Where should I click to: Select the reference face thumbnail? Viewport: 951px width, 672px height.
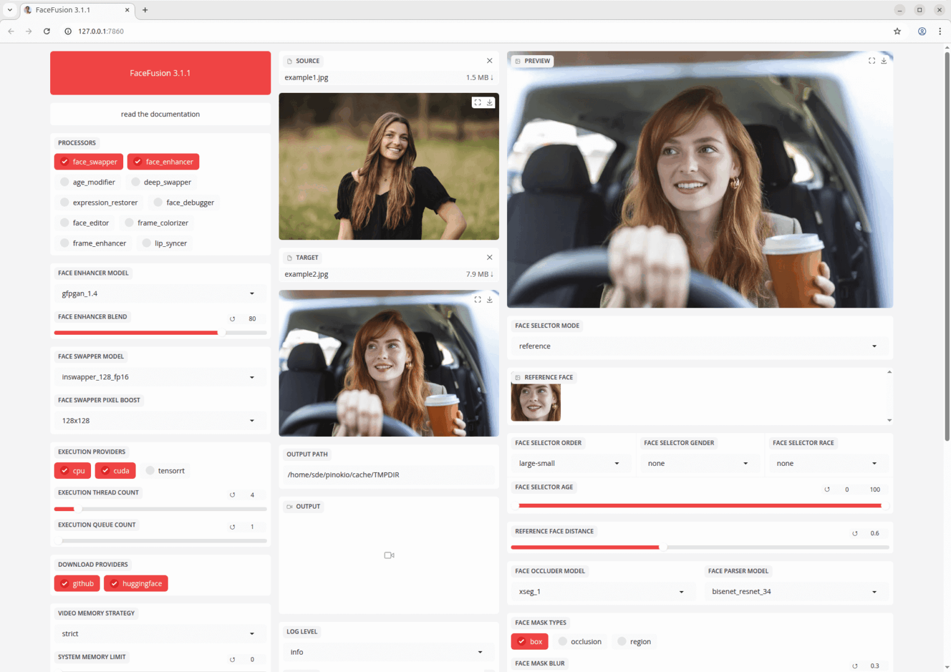[x=536, y=402]
